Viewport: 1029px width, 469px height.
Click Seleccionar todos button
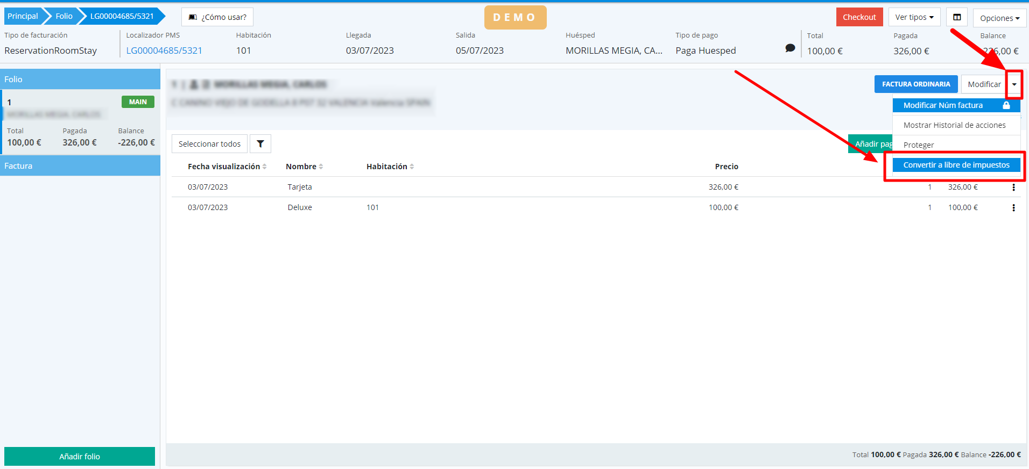coord(209,144)
